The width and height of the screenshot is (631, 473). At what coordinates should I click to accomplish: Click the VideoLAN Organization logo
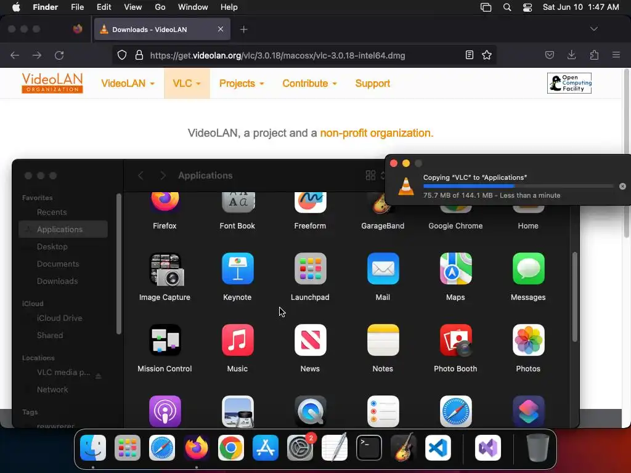[x=52, y=83]
